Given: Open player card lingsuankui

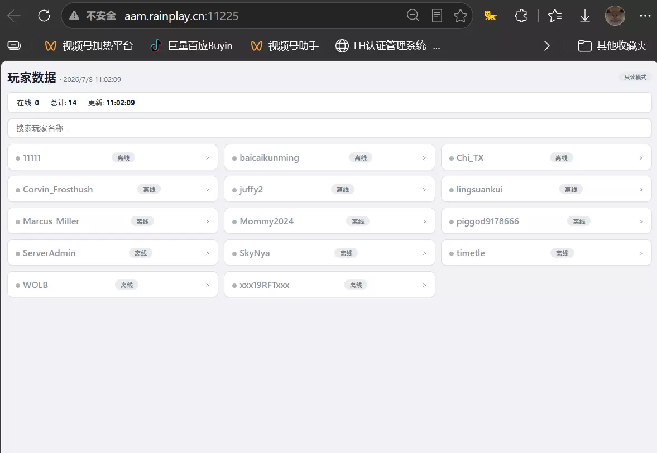Looking at the screenshot, I should 546,189.
